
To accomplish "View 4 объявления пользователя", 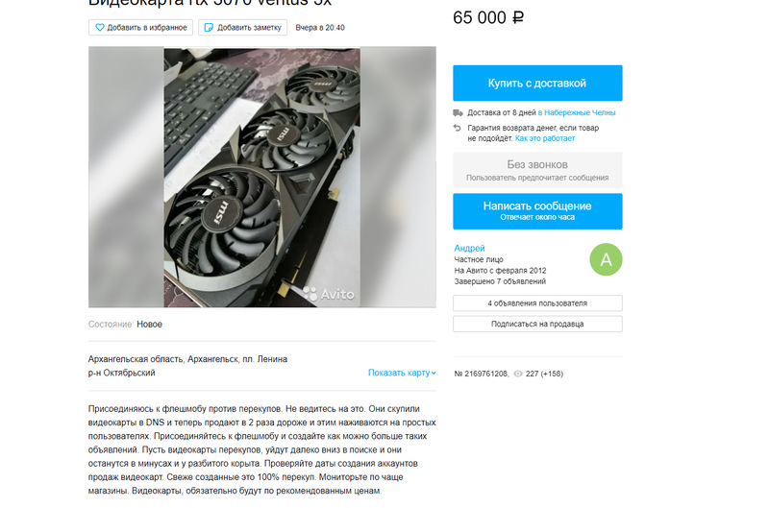I will coord(537,303).
